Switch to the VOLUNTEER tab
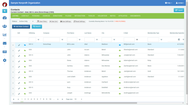188x105 pixels. pyautogui.click(x=102, y=16)
